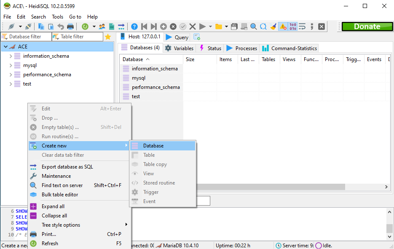Click the close-tab X icon at toolbar end
Screen dimensions: 394x249
pyautogui.click(x=322, y=27)
